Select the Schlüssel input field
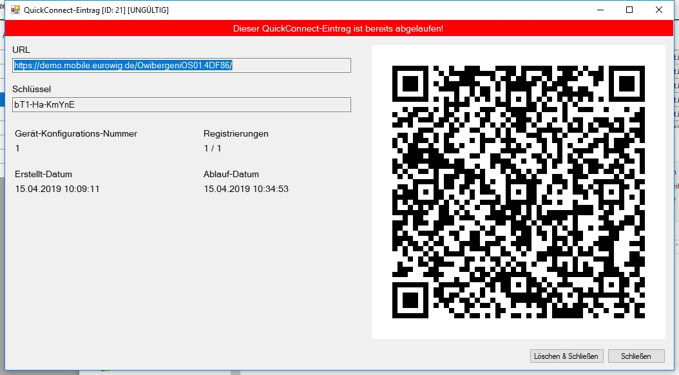This screenshot has height=375, width=679. (x=182, y=104)
